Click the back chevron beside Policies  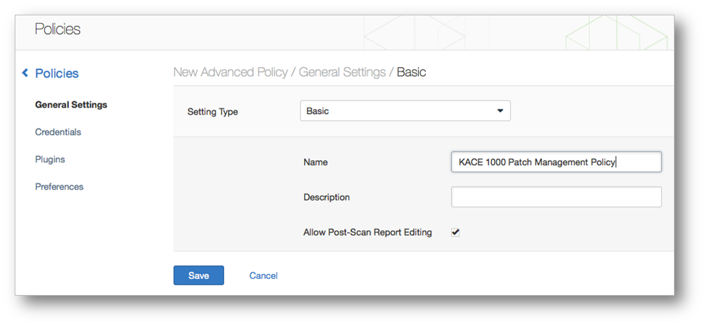(x=25, y=73)
